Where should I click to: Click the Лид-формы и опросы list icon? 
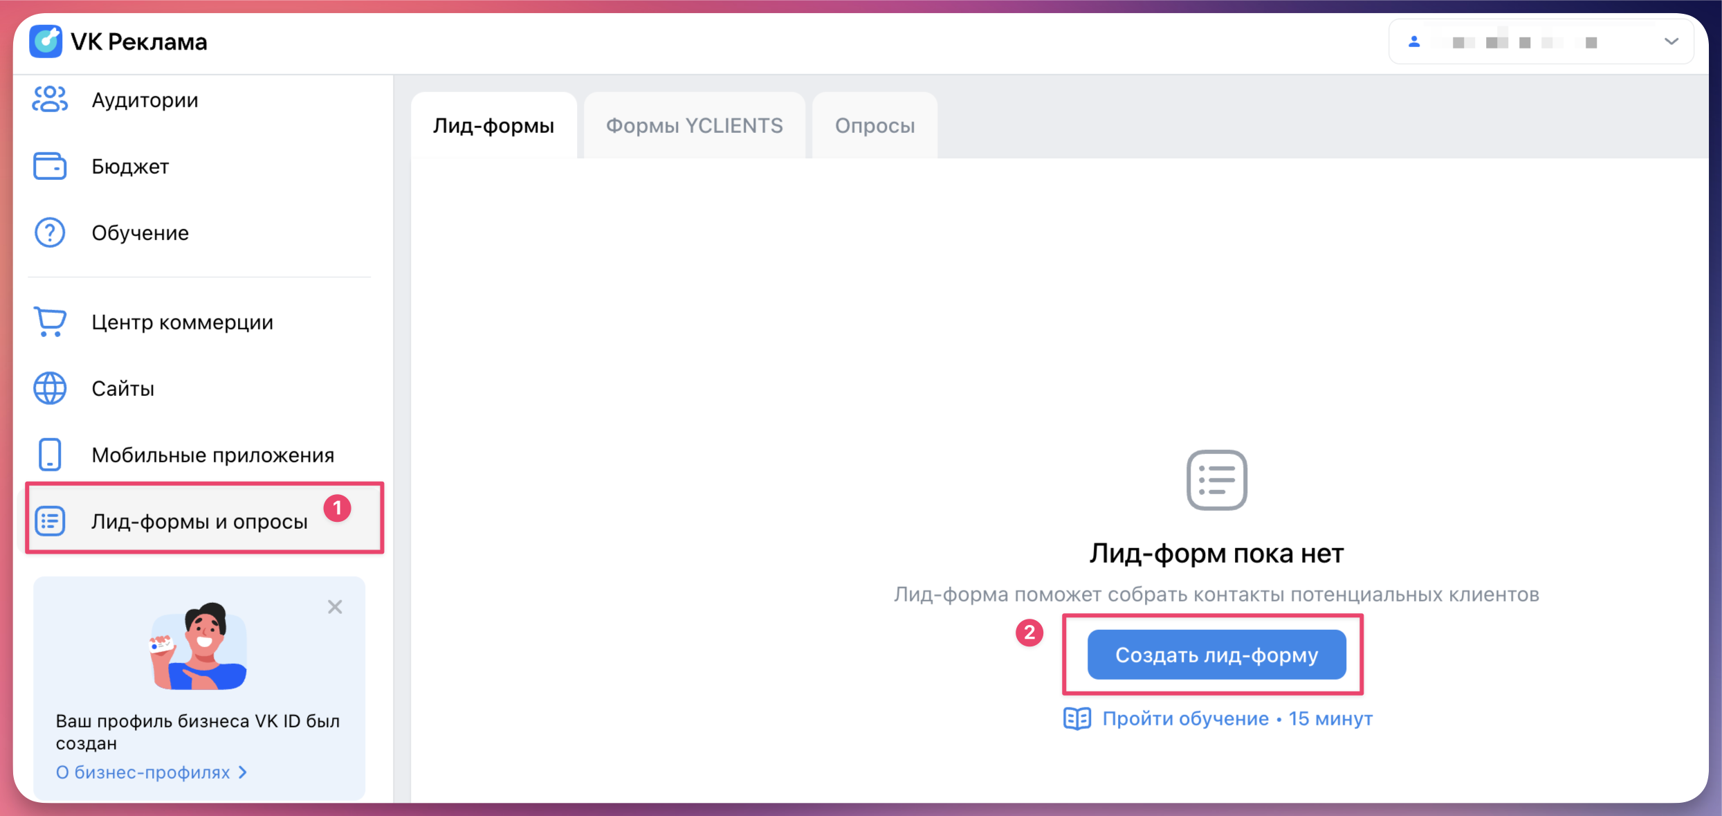(x=50, y=521)
